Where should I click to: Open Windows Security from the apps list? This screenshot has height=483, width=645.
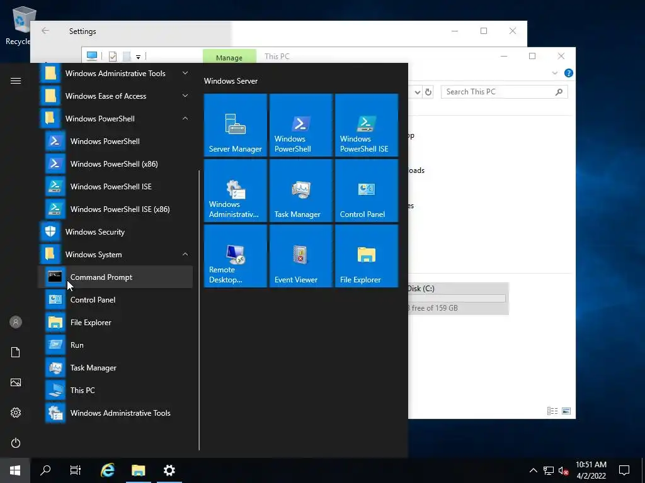tap(115, 231)
